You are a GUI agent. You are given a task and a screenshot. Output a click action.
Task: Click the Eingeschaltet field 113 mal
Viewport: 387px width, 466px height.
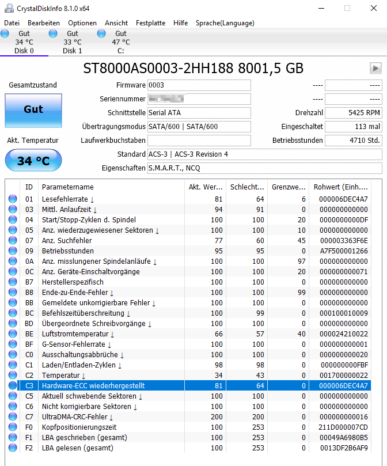point(354,127)
